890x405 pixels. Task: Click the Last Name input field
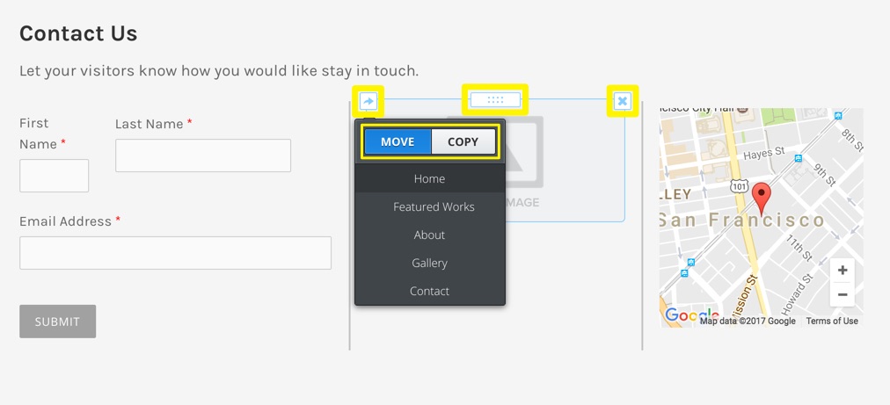(203, 155)
